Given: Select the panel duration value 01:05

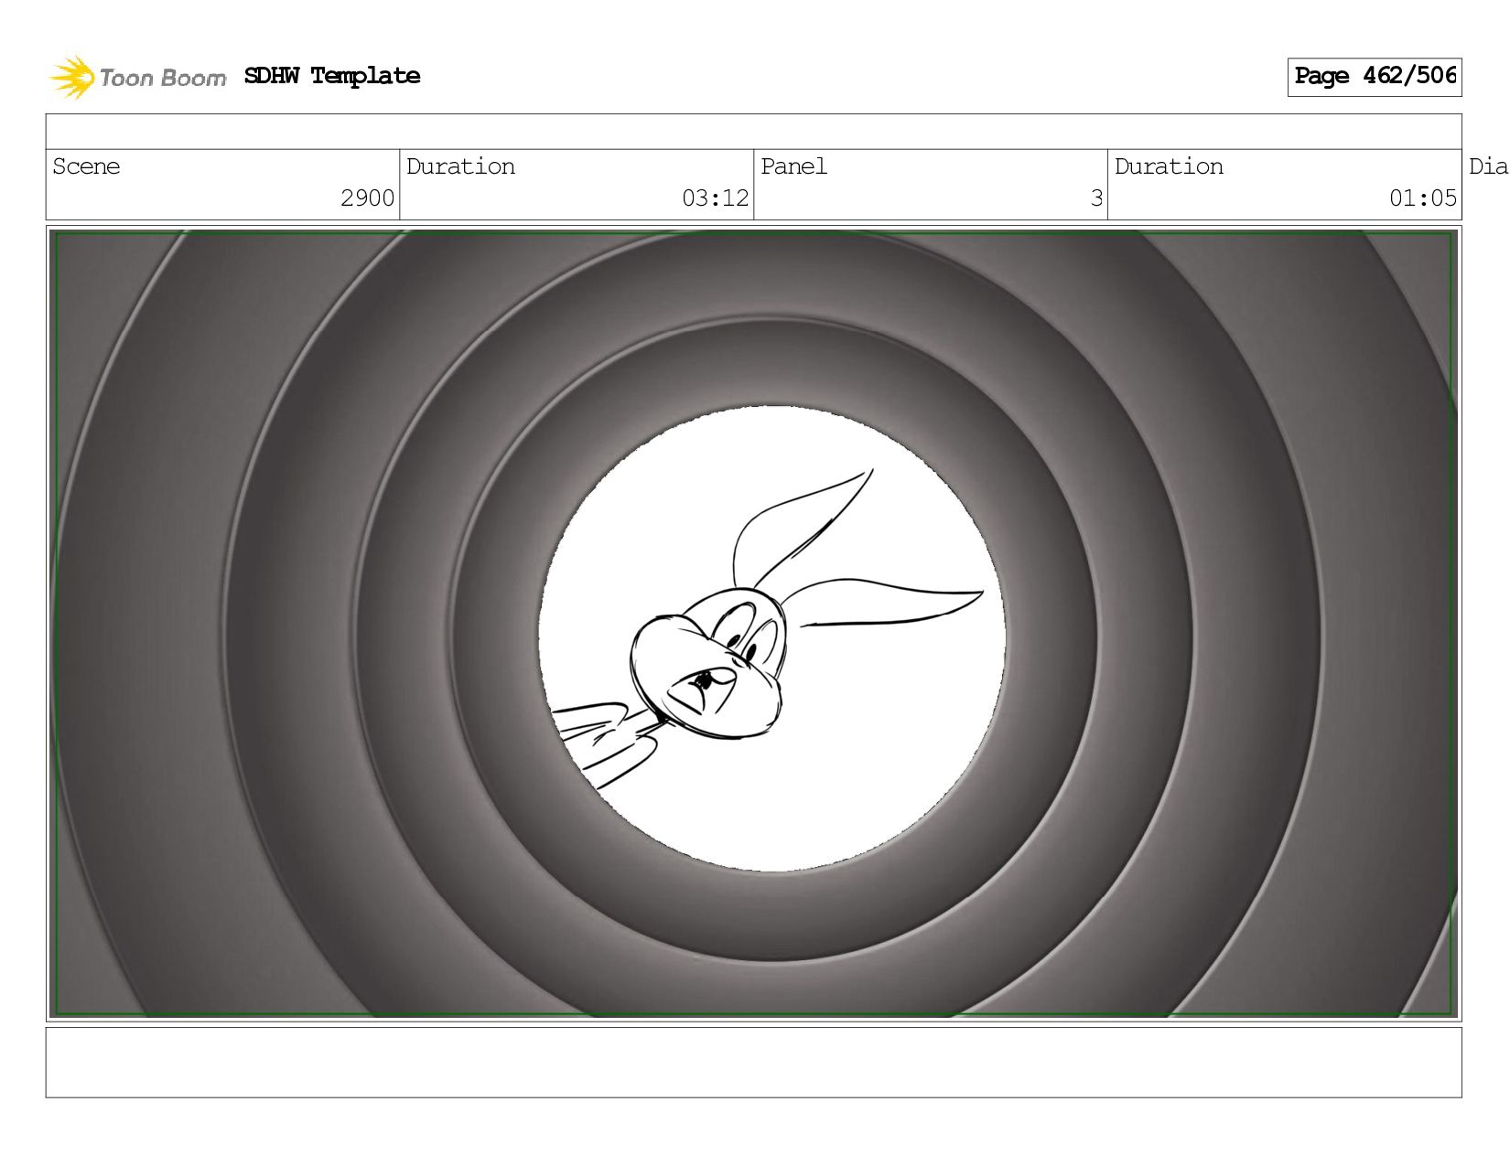Looking at the screenshot, I should click(1422, 198).
